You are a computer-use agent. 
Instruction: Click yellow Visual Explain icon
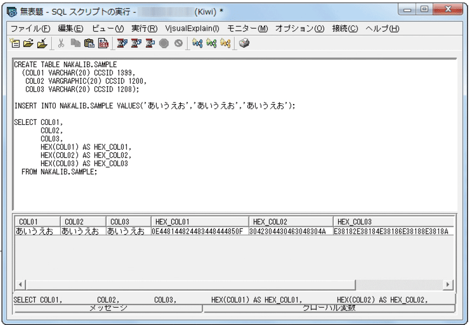[225, 43]
